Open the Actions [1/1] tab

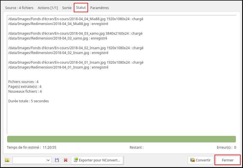click(x=48, y=8)
